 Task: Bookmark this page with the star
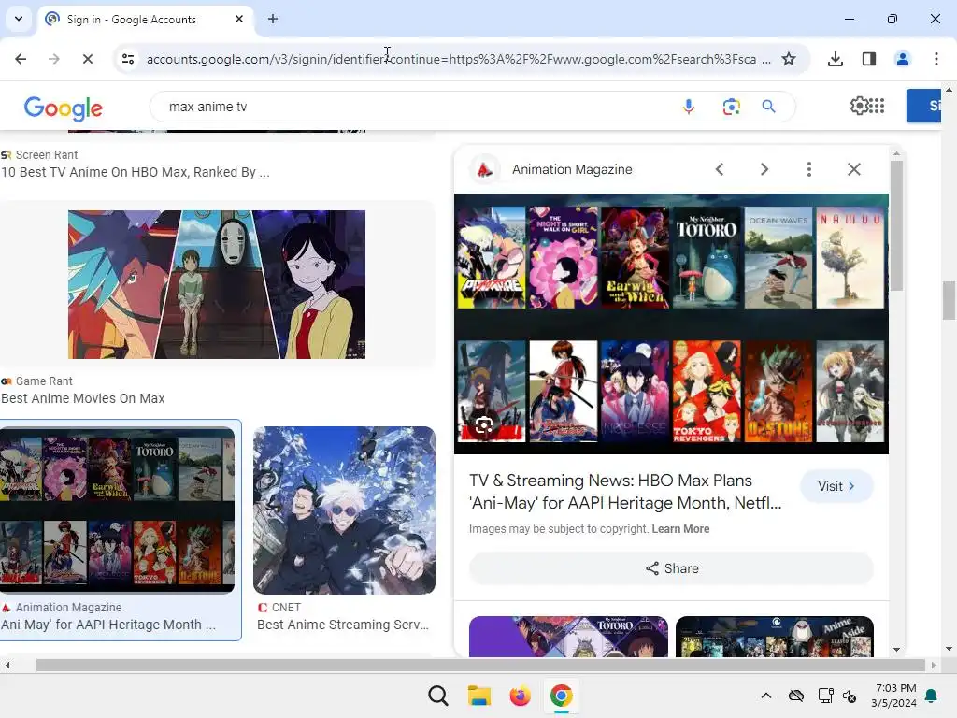pos(789,59)
